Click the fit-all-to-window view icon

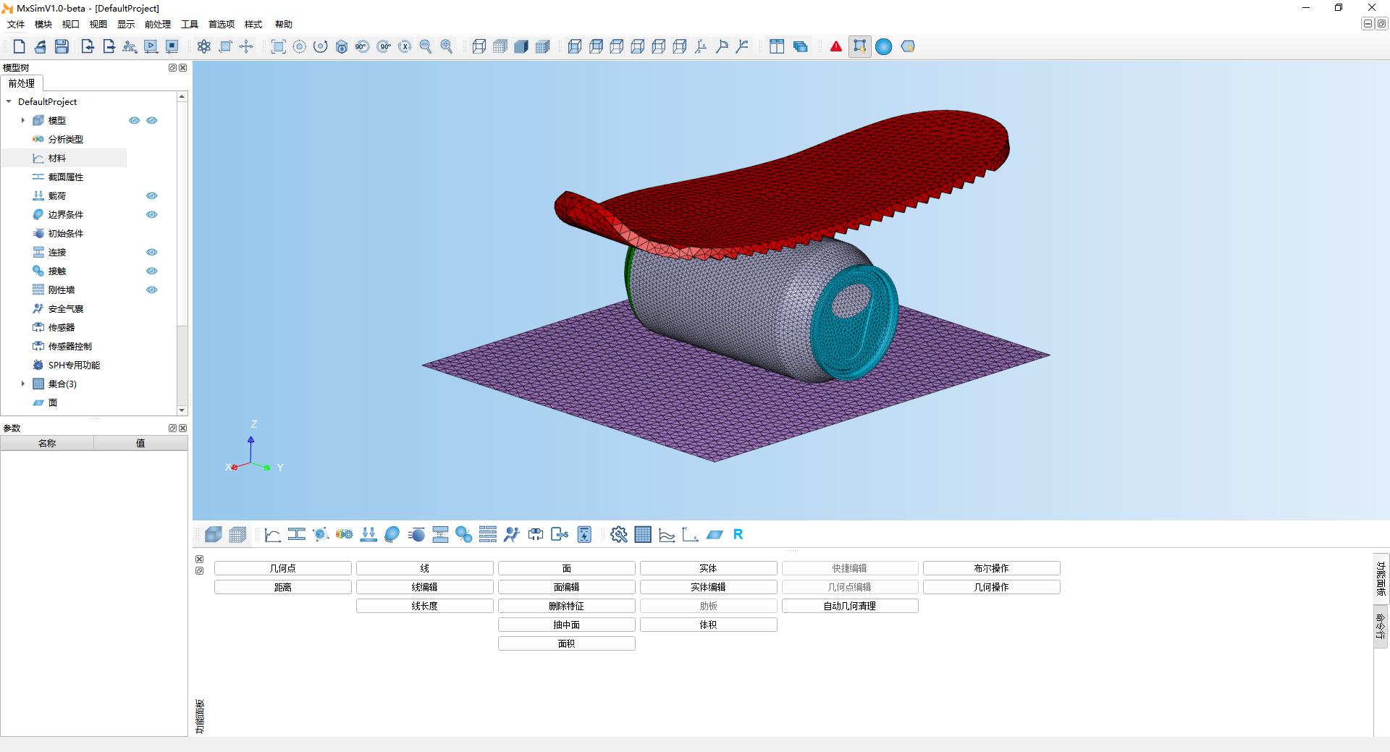pos(278,46)
